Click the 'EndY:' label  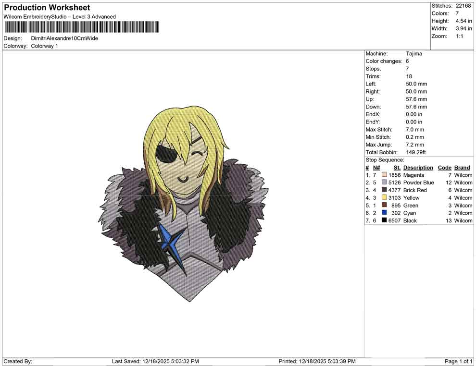click(x=373, y=122)
